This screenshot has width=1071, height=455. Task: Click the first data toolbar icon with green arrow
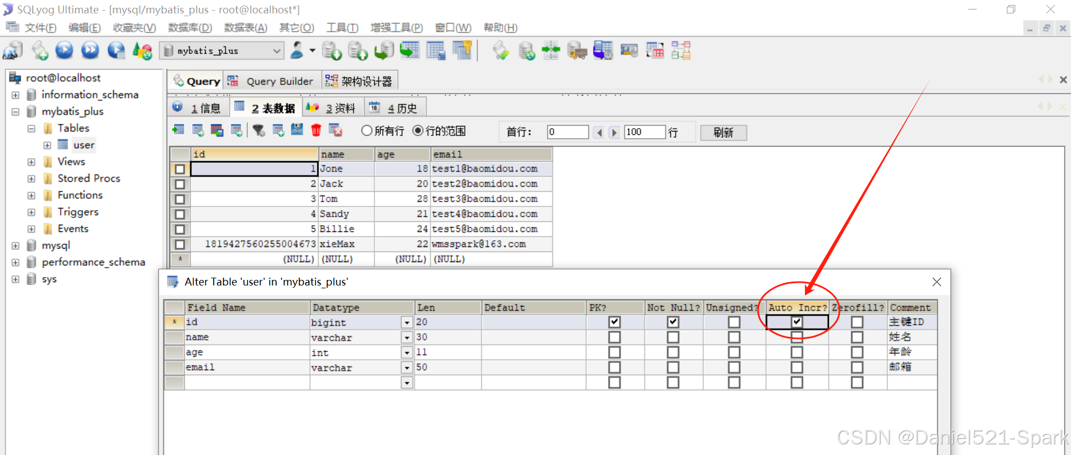(178, 130)
